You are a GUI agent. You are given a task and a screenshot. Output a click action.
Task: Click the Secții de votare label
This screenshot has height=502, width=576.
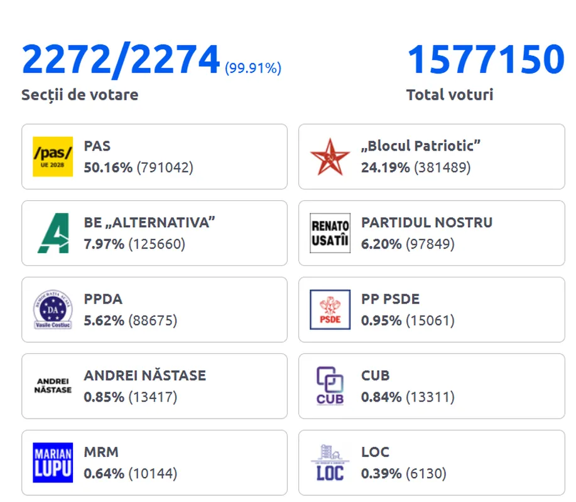pyautogui.click(x=80, y=95)
